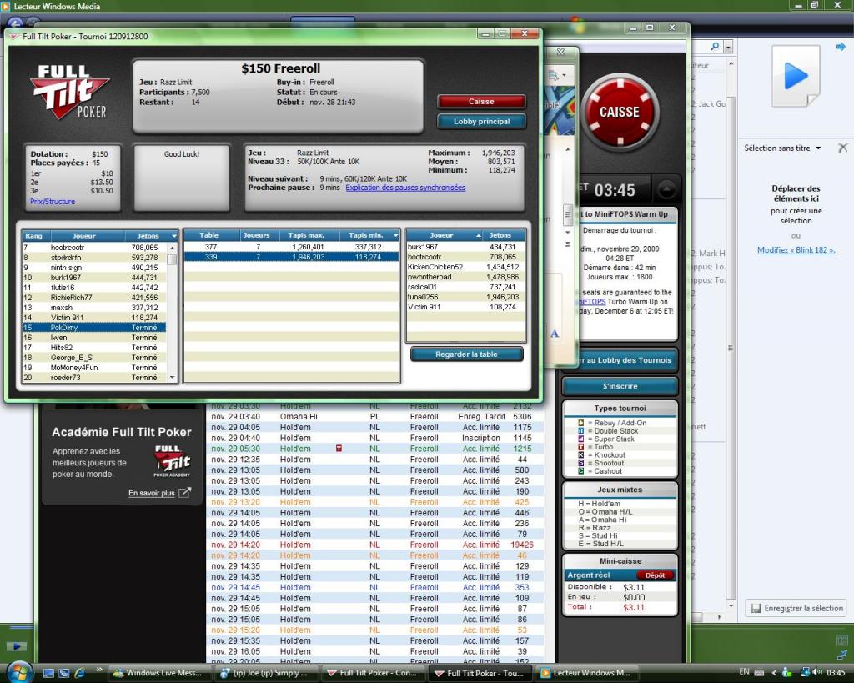
Task: Click the ranking list scroll-down arrow
Action: pyautogui.click(x=172, y=378)
